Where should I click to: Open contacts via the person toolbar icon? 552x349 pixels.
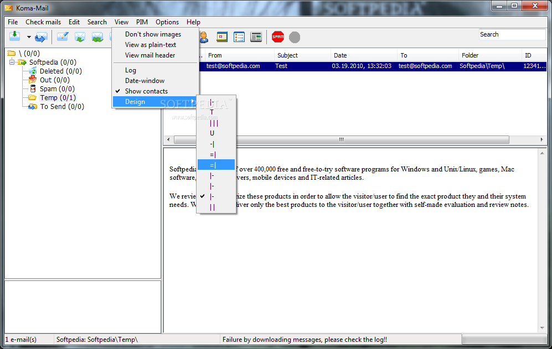(204, 37)
